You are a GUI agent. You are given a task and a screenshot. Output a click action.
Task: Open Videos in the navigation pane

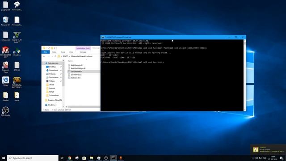click(52, 81)
